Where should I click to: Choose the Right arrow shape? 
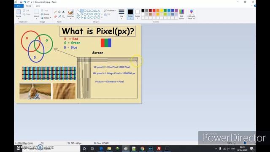[x=92, y=14]
